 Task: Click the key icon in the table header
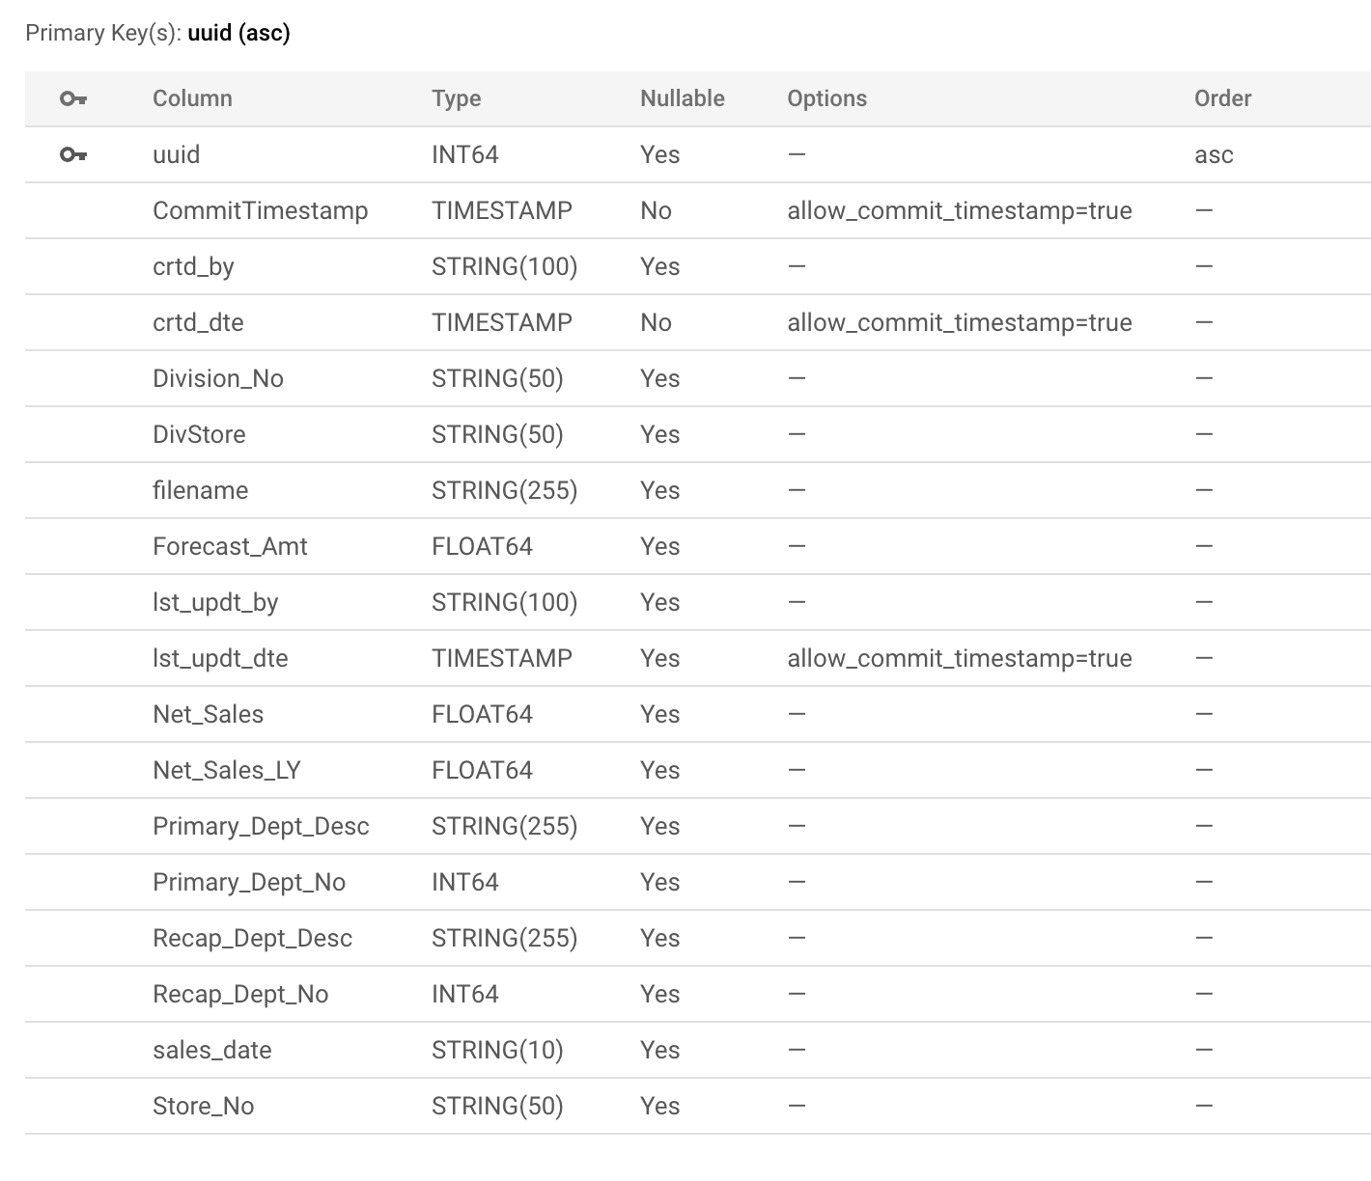[75, 97]
